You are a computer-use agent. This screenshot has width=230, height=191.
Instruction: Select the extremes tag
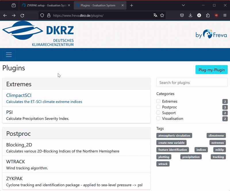pyautogui.click(x=218, y=143)
